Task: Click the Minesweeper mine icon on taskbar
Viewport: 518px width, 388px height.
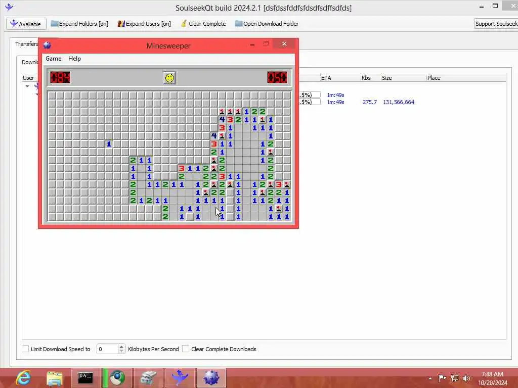Action: tap(211, 378)
